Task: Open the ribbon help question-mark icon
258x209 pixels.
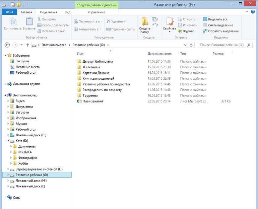Action: pyautogui.click(x=253, y=12)
